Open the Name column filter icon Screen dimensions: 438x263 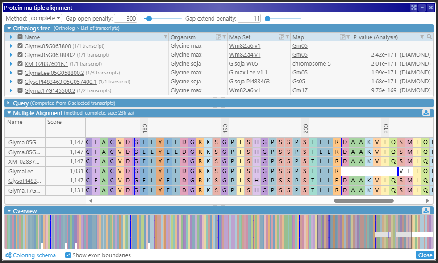point(166,37)
